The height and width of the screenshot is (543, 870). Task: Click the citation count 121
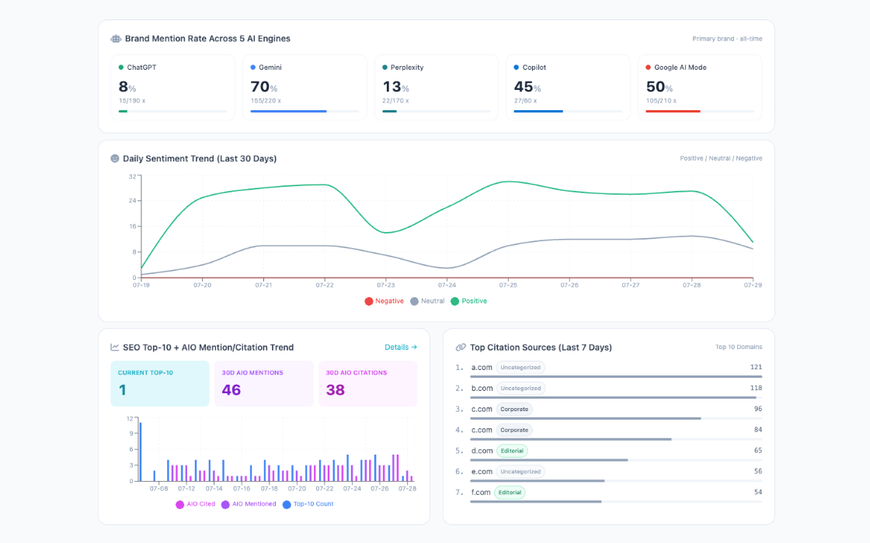click(756, 368)
